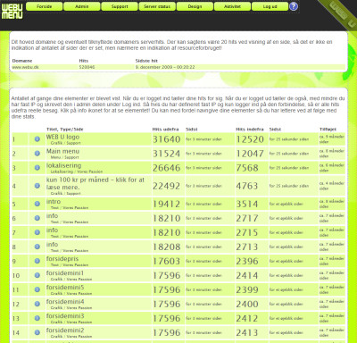Screen dimensions: 357x343
Task: Click info icon for forsidemini3 row
Action: tap(37, 318)
